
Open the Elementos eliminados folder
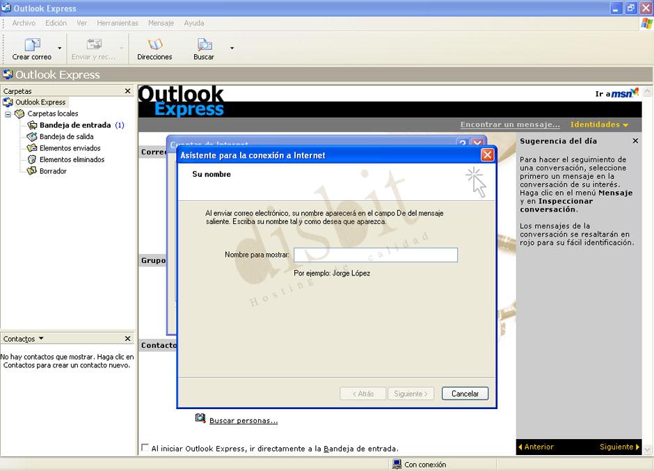pos(33,159)
